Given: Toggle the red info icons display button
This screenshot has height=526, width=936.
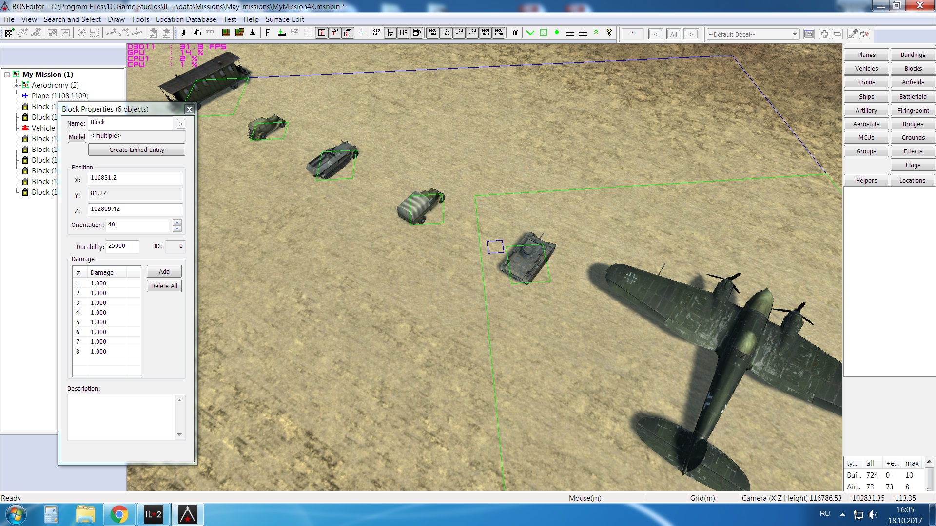Looking at the screenshot, I should (x=321, y=33).
